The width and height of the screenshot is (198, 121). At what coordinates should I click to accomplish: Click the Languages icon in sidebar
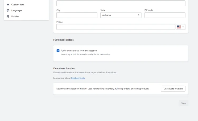point(8,10)
